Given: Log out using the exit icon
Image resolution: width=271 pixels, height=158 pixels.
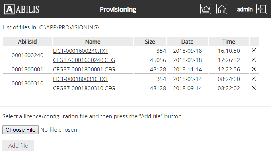Looking at the screenshot, I should (x=262, y=9).
